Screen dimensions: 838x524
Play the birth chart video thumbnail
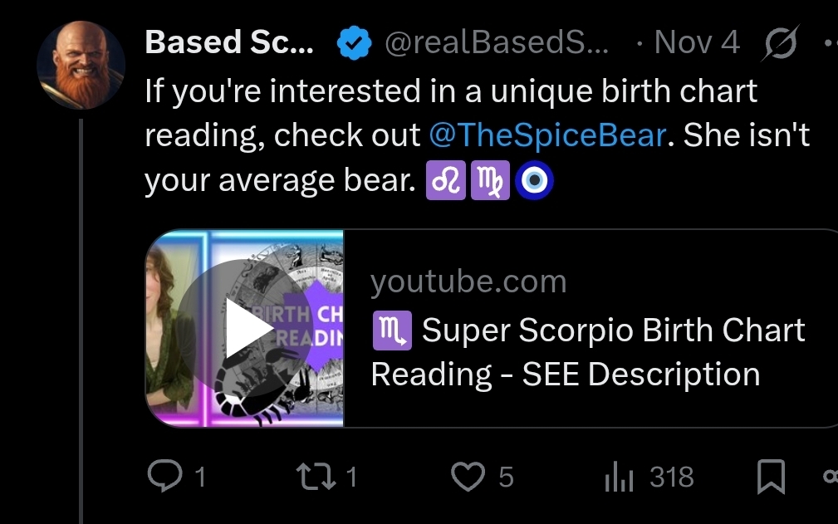(244, 329)
